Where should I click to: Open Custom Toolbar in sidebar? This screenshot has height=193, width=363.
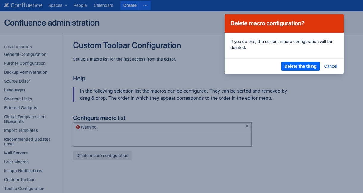[x=19, y=180]
